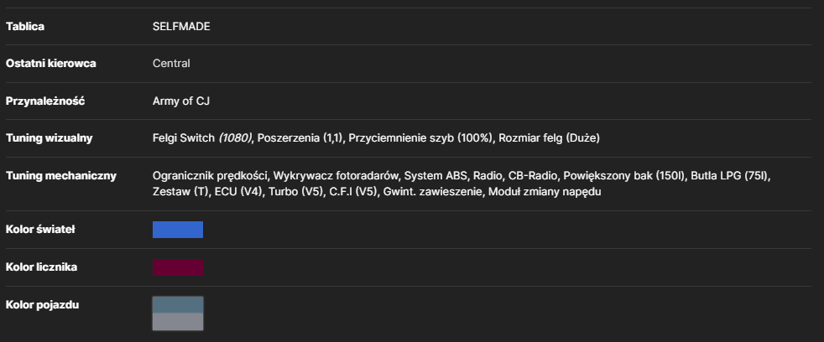Click the Kolor licznika label
This screenshot has height=342, width=824.
tap(41, 267)
